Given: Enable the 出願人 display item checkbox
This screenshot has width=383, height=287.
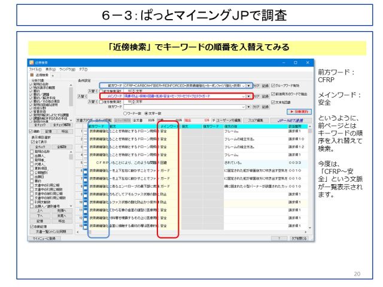Looking at the screenshot, I should click(32, 155).
